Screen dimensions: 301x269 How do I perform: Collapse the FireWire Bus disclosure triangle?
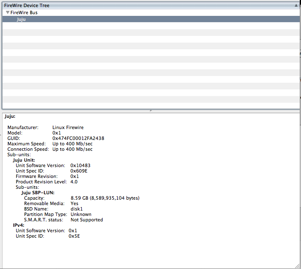(8, 13)
